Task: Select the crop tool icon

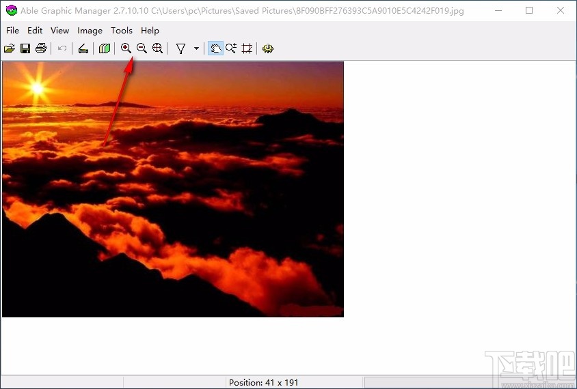Action: 247,48
